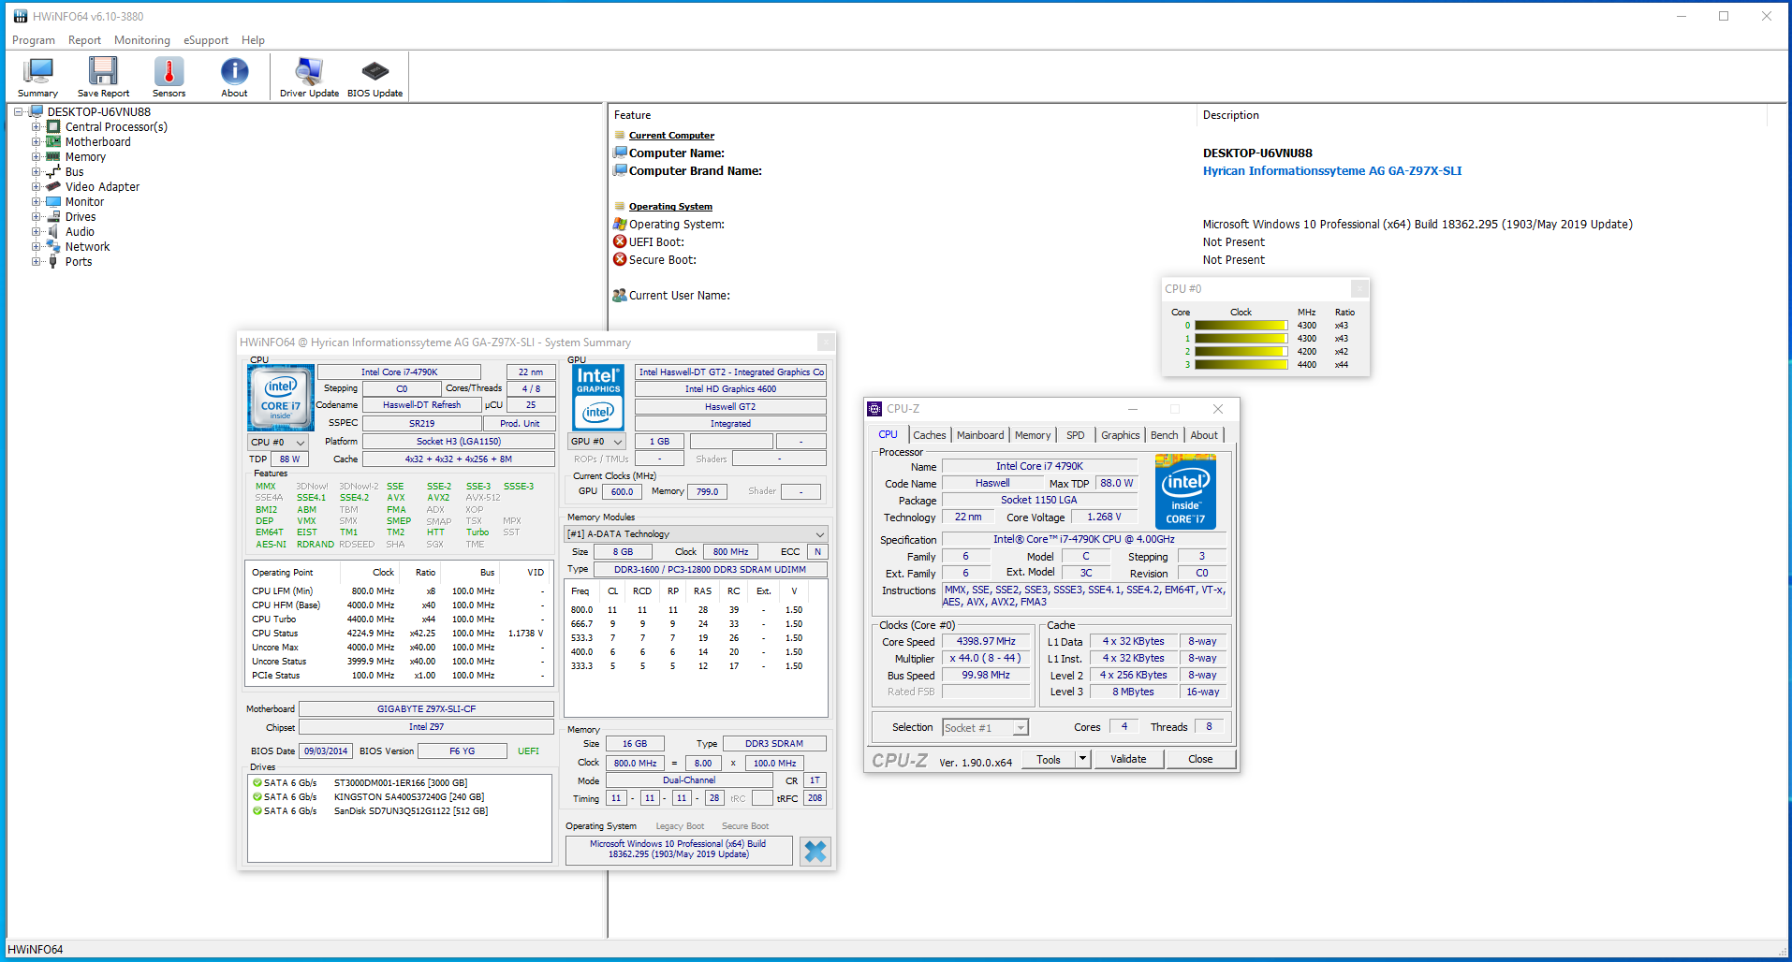The width and height of the screenshot is (1792, 962).
Task: Switch to the SPD tab in CPU-Z
Action: (x=1075, y=435)
